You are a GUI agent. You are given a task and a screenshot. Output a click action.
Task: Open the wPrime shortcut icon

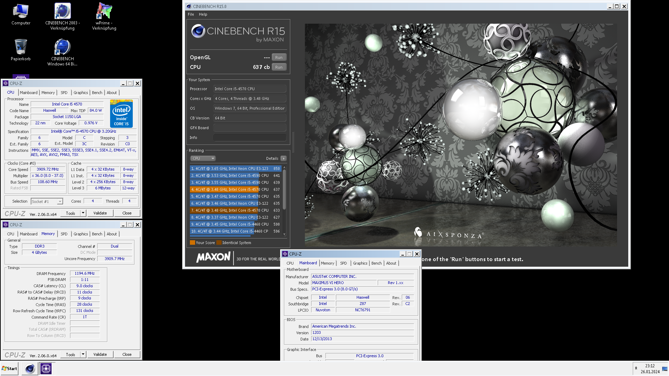point(104,17)
